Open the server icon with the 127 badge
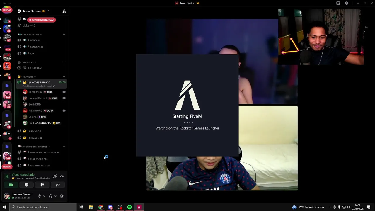Image resolution: width=375 pixels, height=211 pixels. pyautogui.click(x=7, y=47)
